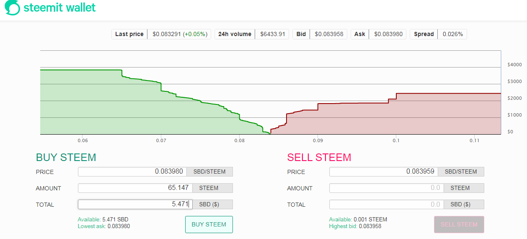Click the 0.08 label on chart axis

(x=239, y=141)
